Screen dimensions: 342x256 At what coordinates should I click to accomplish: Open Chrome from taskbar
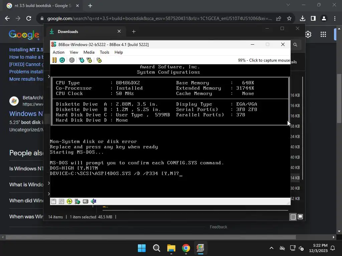(186, 248)
